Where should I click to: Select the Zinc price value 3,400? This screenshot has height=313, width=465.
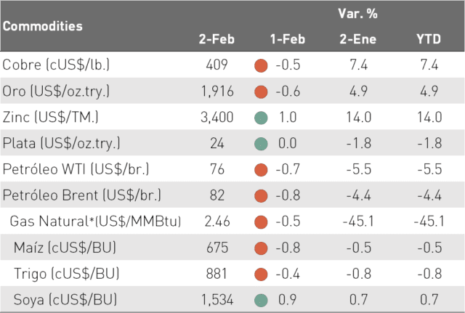217,117
